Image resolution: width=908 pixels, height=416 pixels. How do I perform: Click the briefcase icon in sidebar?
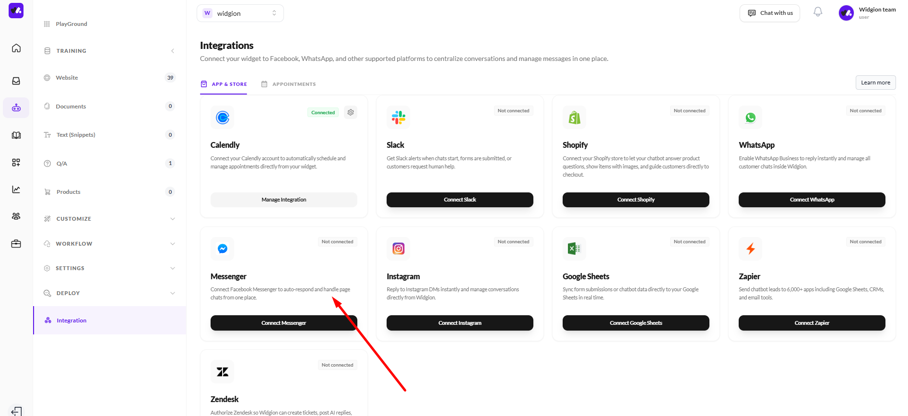point(16,244)
